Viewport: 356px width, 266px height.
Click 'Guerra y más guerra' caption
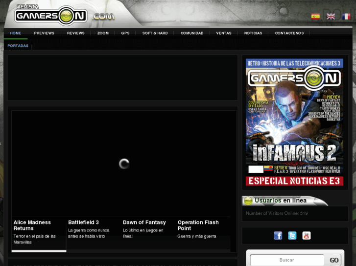click(197, 236)
